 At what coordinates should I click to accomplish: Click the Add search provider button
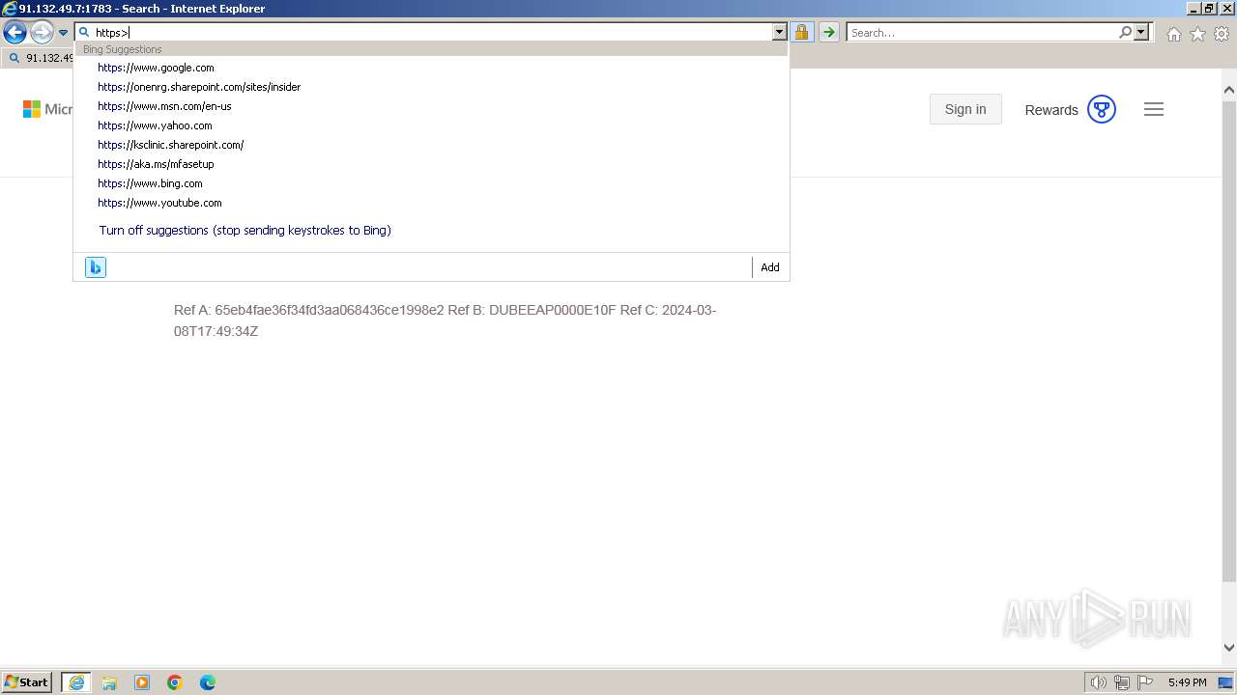770,267
